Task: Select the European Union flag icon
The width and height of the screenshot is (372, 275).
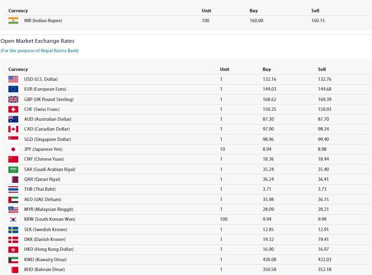Action: pyautogui.click(x=13, y=89)
